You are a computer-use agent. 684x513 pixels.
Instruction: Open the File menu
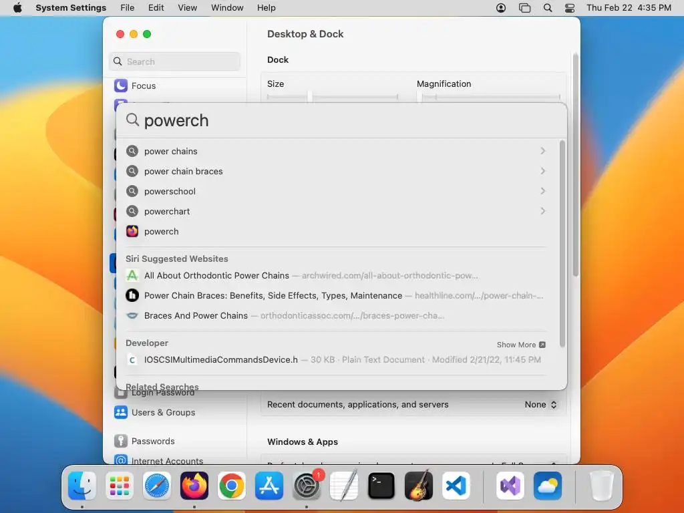click(x=128, y=8)
